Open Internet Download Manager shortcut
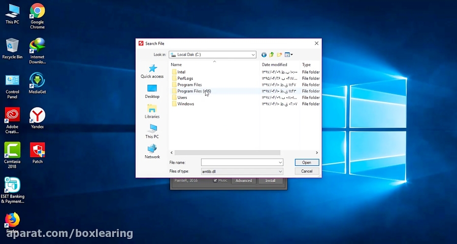The width and height of the screenshot is (457, 244). click(37, 51)
